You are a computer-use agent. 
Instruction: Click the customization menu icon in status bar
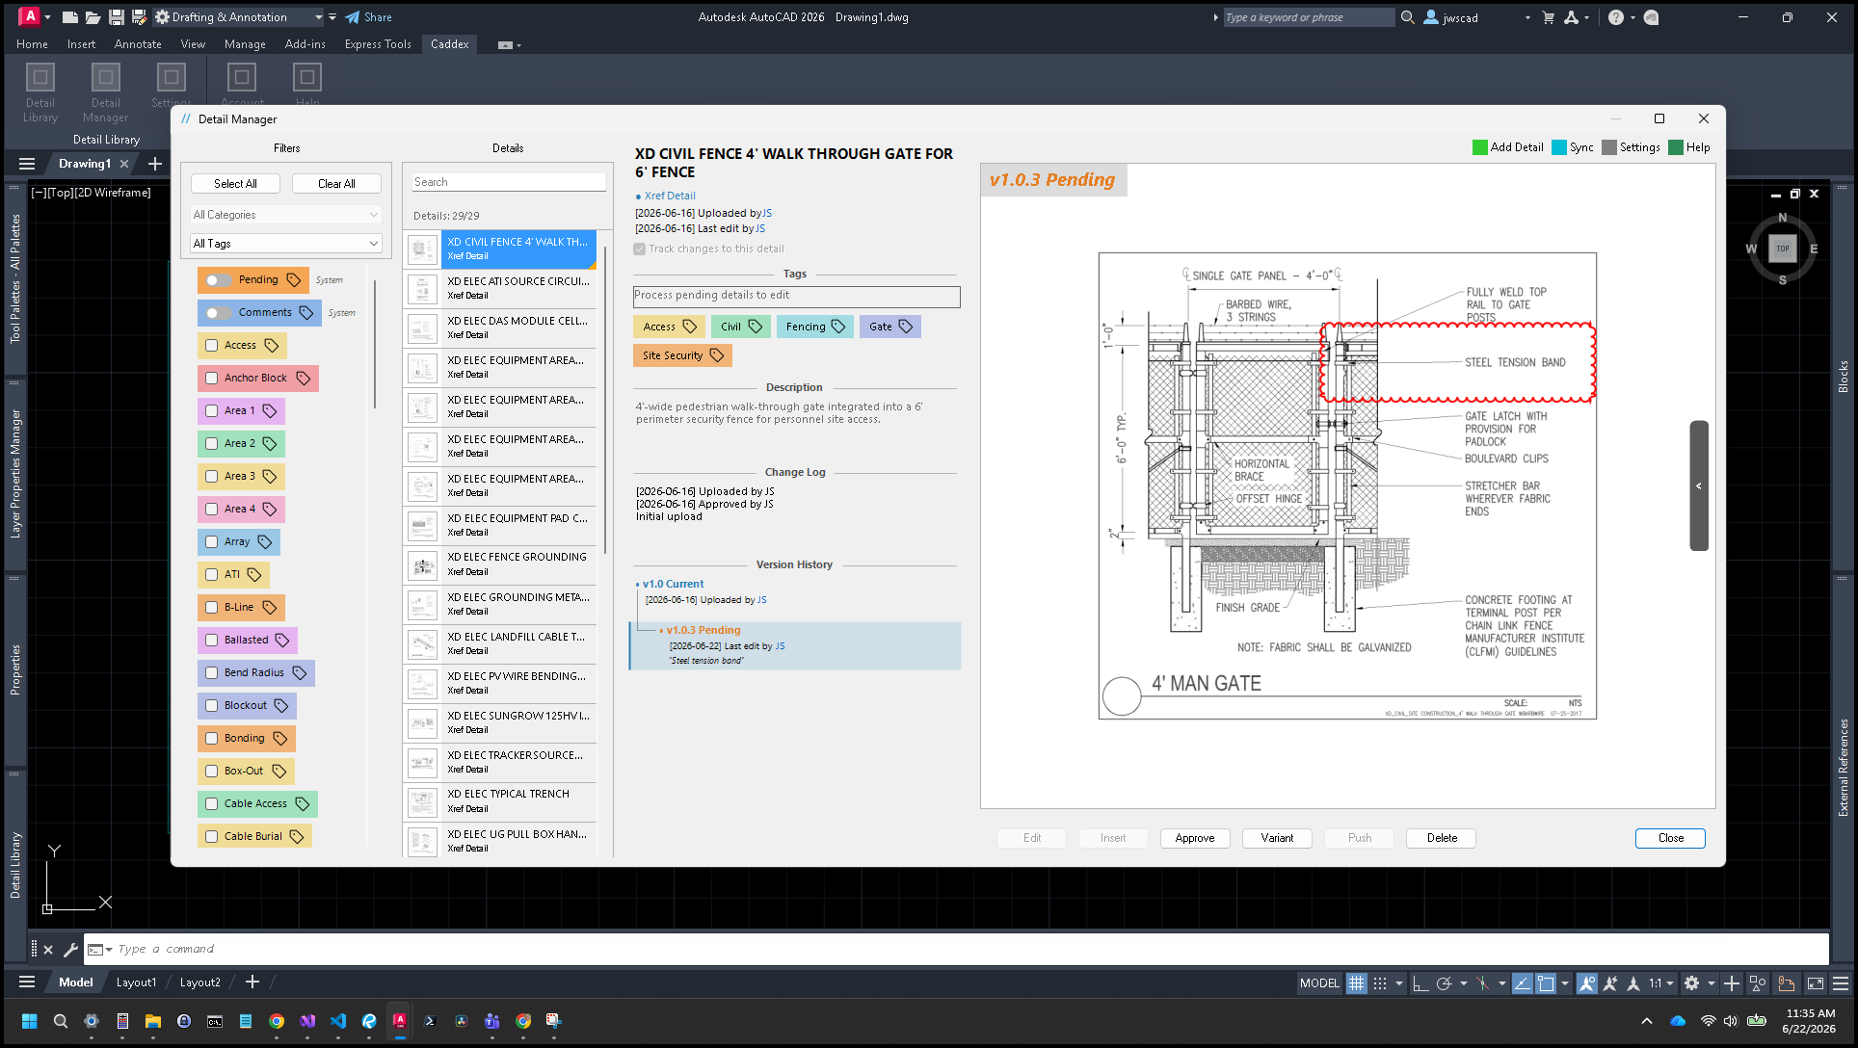pos(1841,983)
